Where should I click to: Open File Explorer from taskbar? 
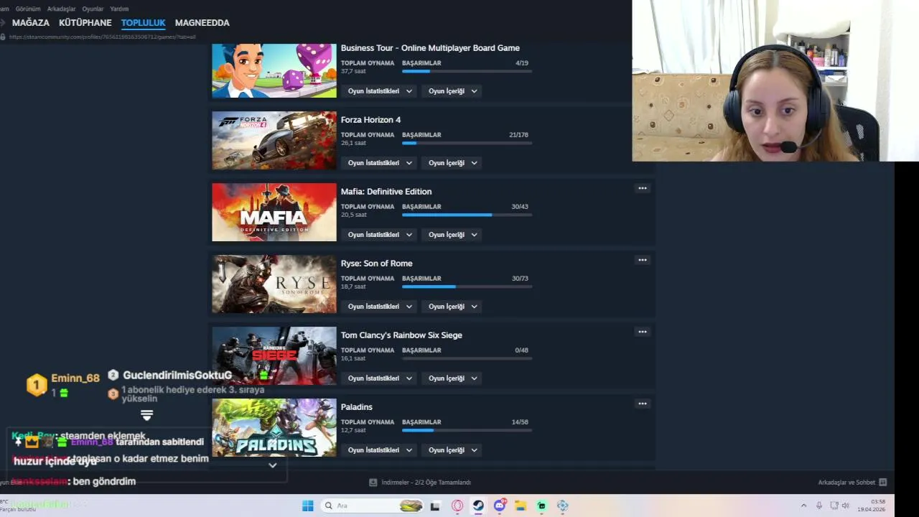521,506
